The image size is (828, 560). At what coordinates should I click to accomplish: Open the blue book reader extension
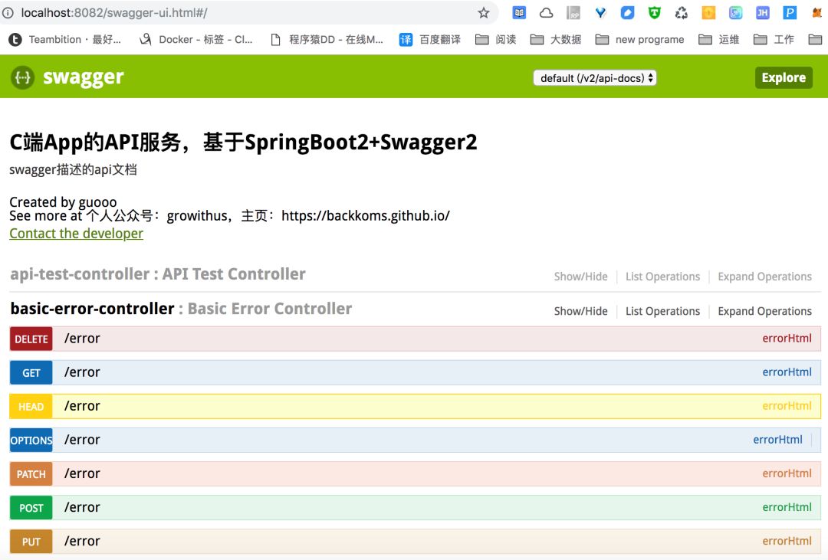(519, 13)
